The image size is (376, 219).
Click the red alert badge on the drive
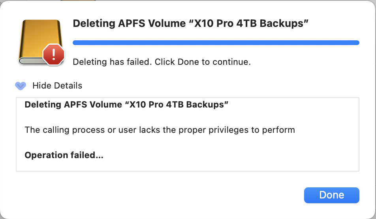tap(53, 54)
